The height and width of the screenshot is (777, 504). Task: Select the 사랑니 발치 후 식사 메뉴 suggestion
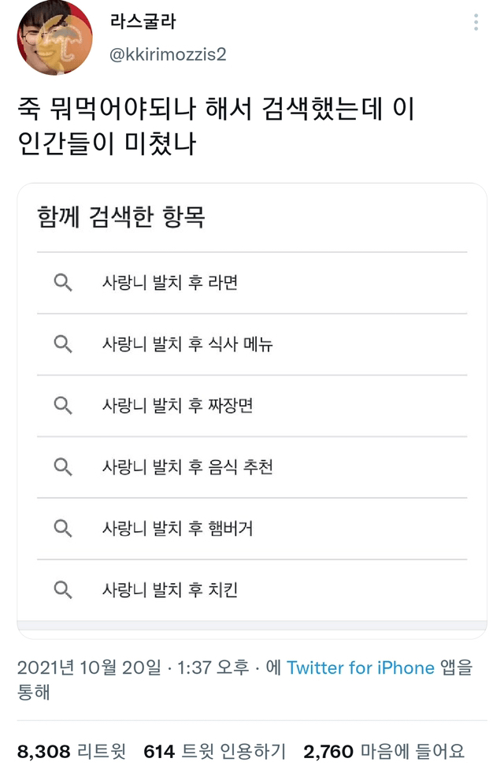187,344
